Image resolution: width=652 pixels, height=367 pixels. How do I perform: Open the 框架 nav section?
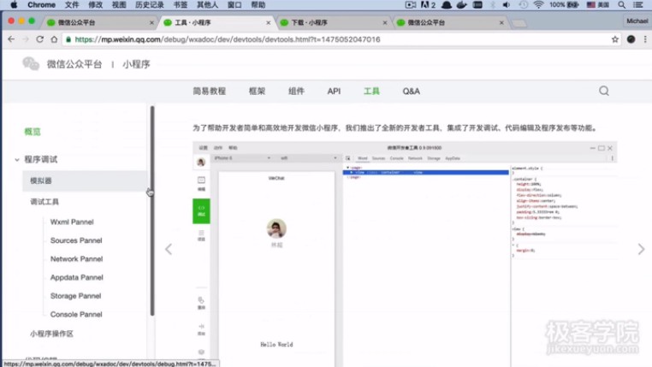(x=257, y=91)
